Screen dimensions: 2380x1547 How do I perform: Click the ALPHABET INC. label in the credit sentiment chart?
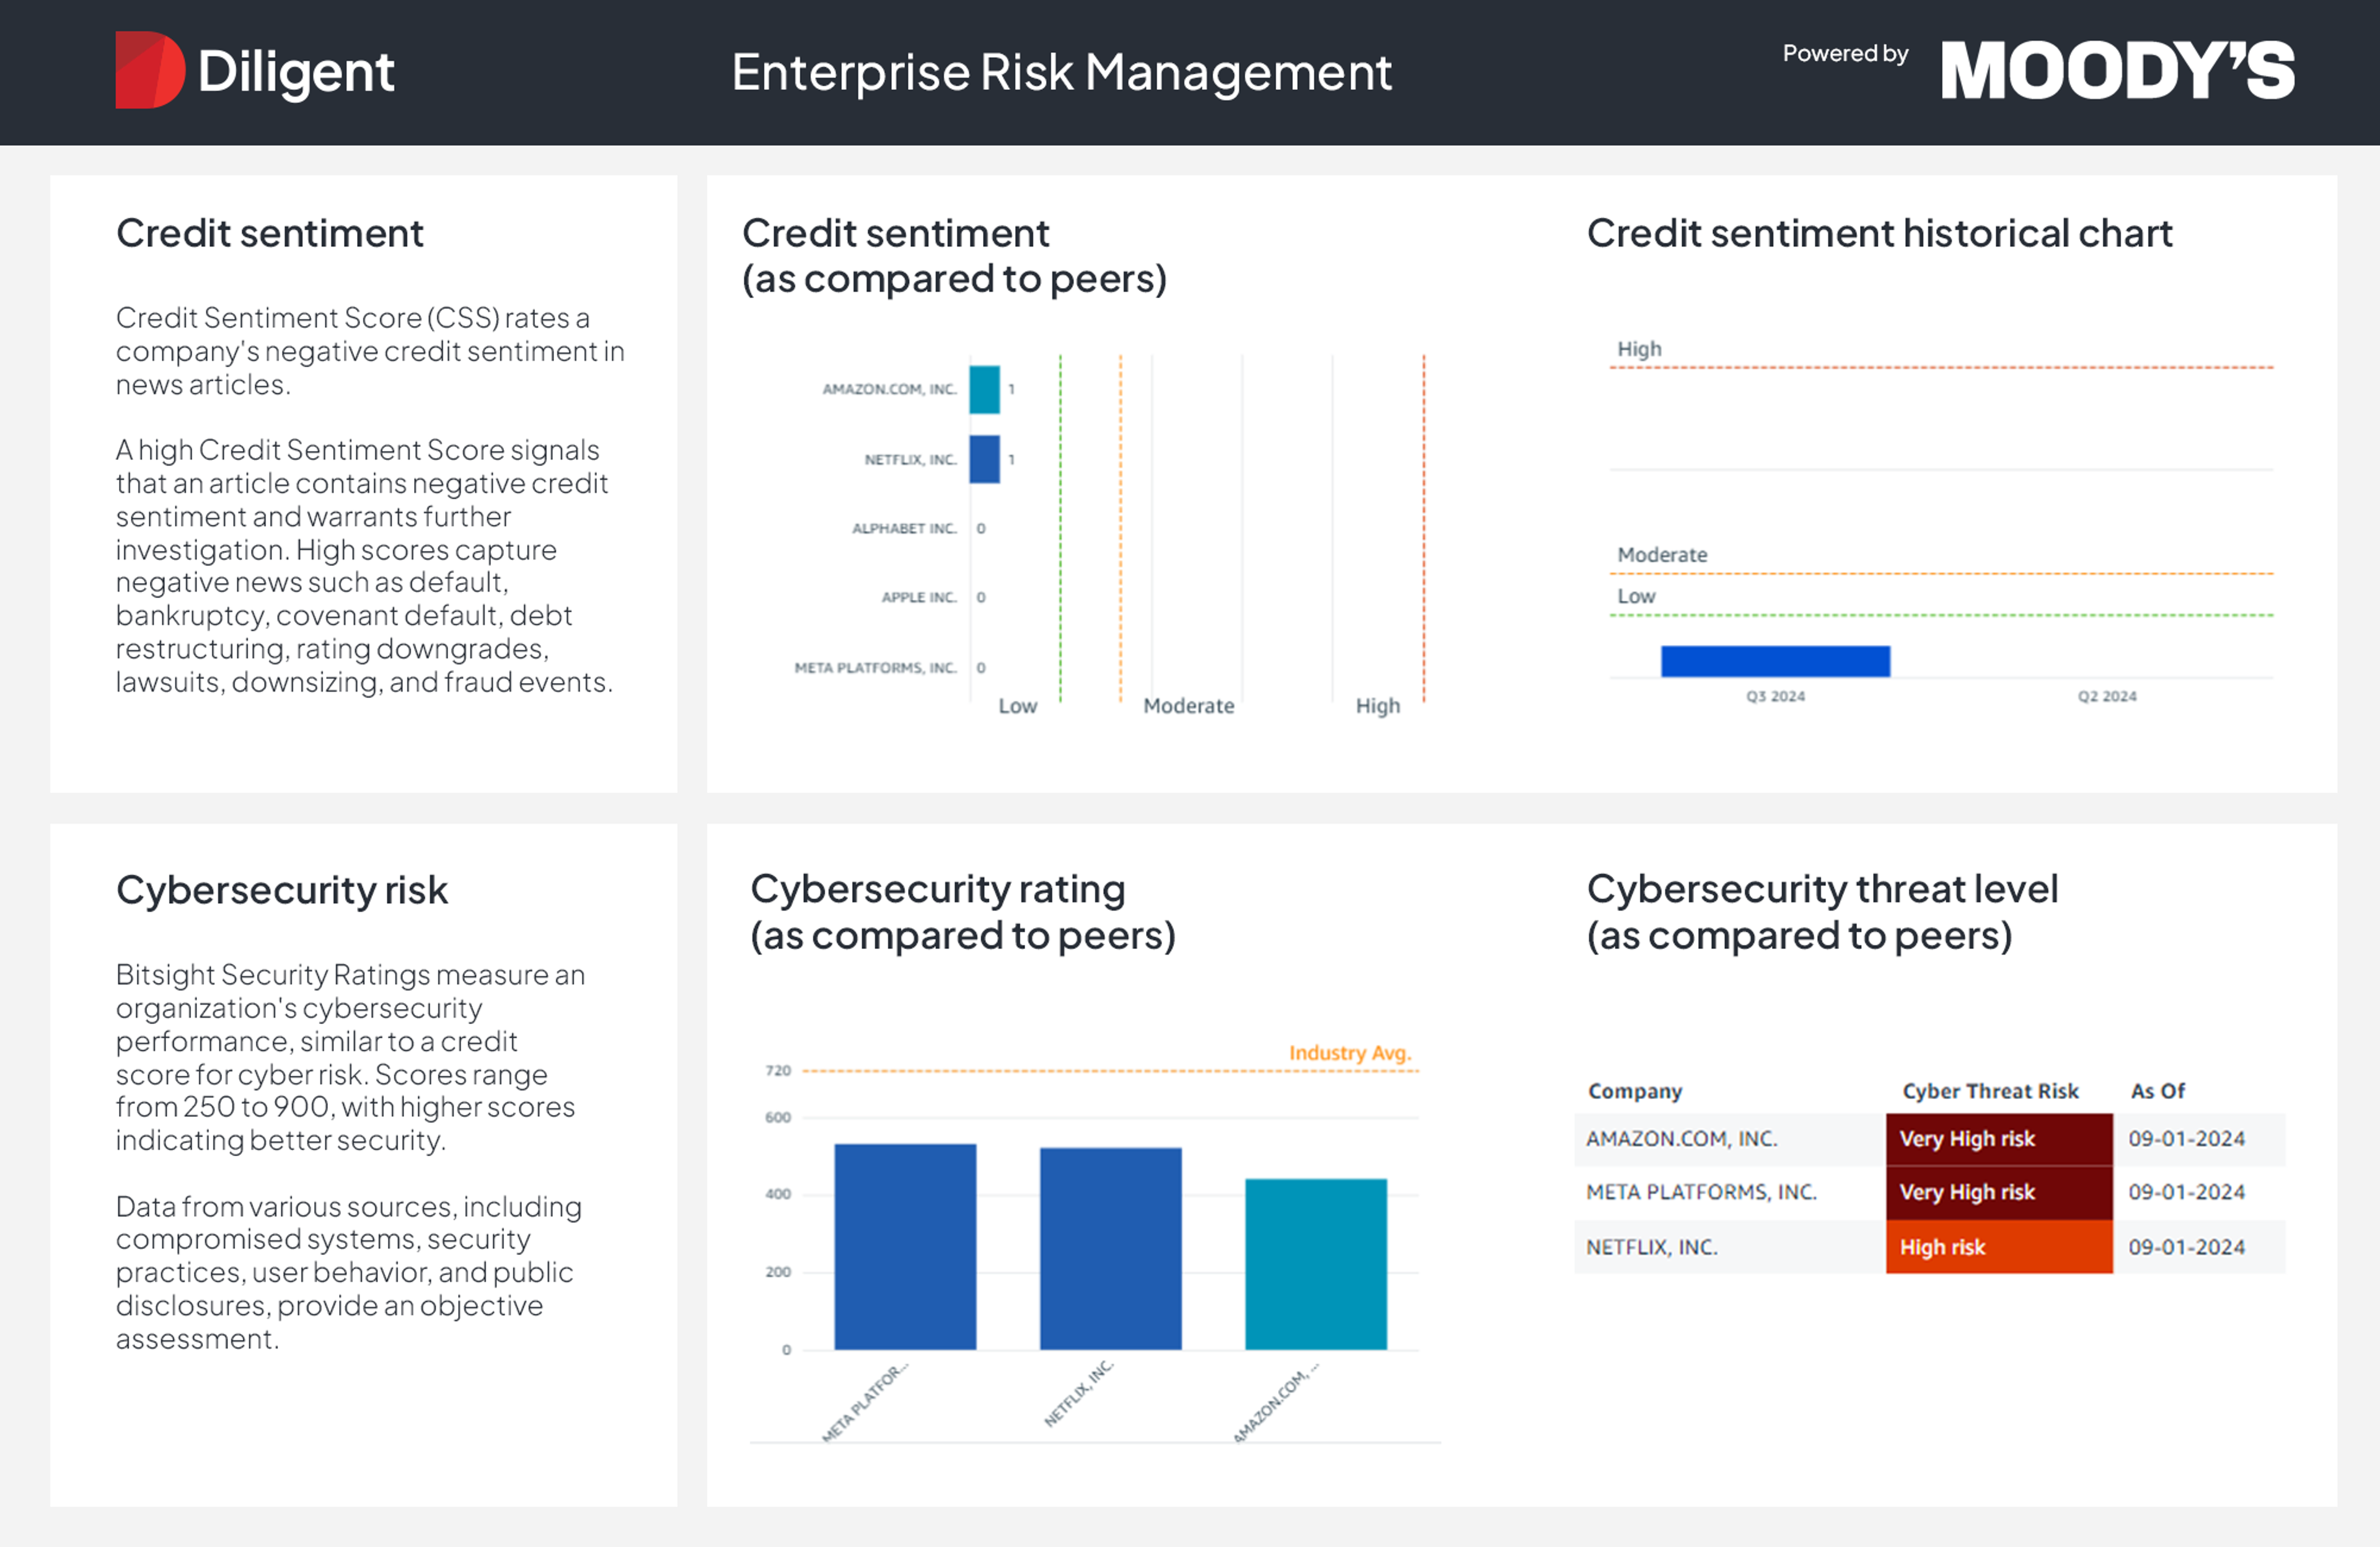tap(904, 528)
